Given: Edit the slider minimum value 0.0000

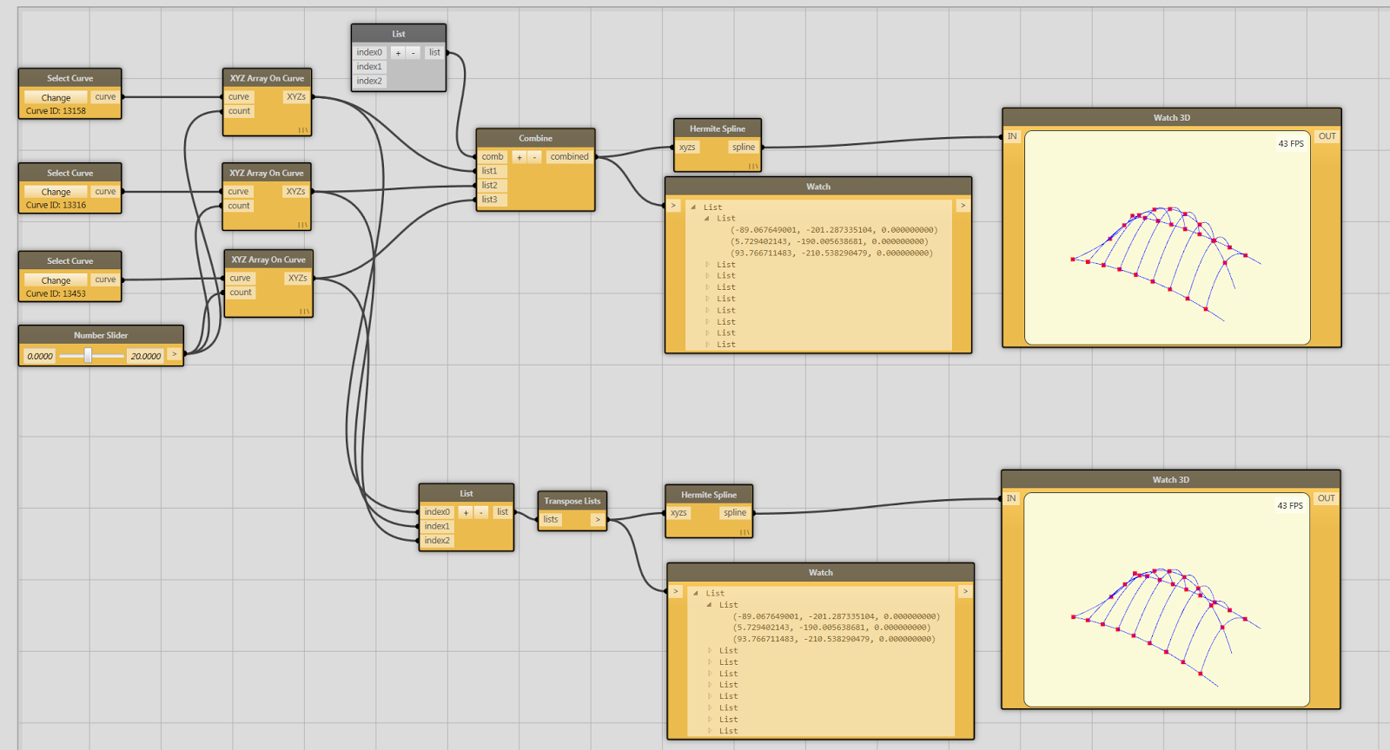Looking at the screenshot, I should pyautogui.click(x=40, y=356).
